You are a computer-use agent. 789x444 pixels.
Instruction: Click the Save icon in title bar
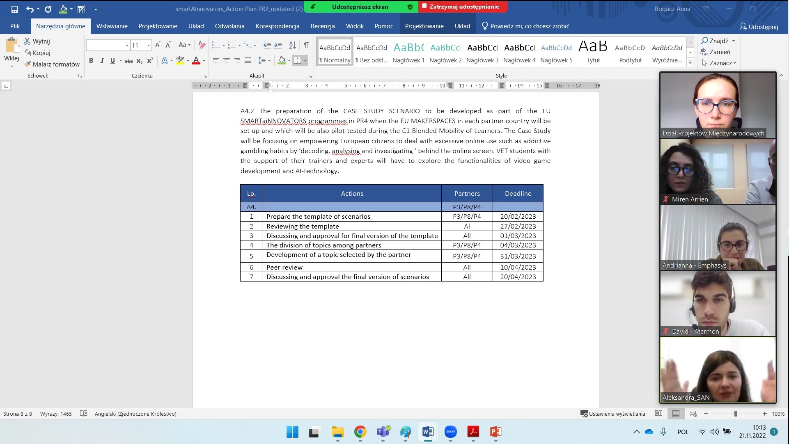click(x=15, y=9)
